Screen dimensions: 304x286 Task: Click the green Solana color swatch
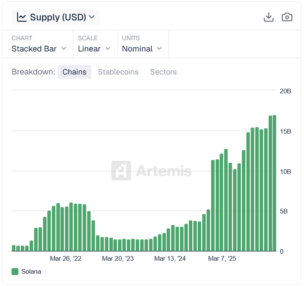click(15, 272)
